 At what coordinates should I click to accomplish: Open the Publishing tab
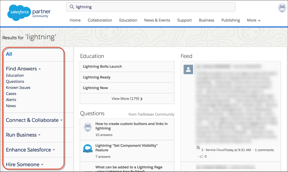pos(231,20)
